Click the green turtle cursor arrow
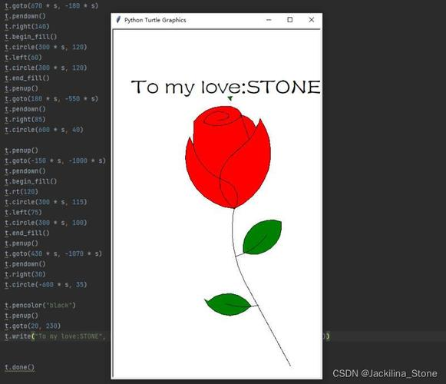This screenshot has height=384, width=446. point(230,98)
